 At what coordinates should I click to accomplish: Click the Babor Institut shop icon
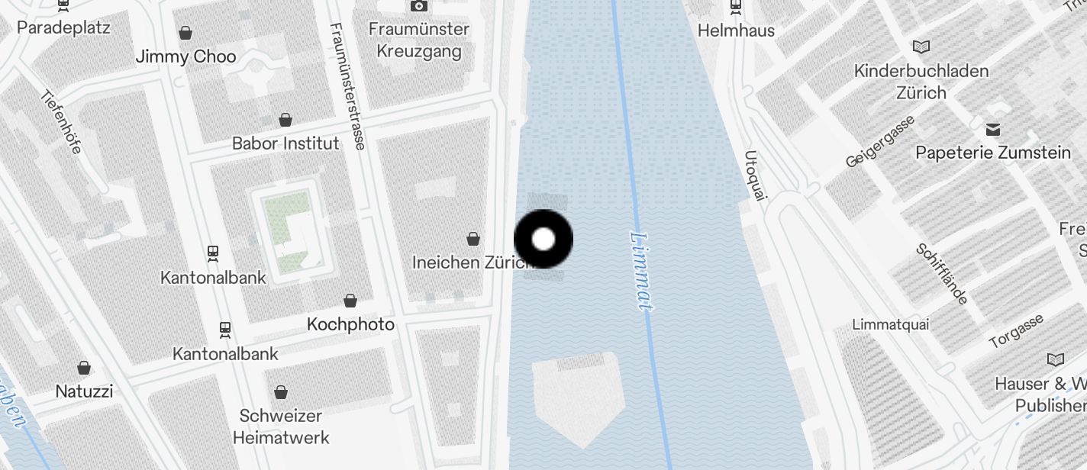(285, 120)
